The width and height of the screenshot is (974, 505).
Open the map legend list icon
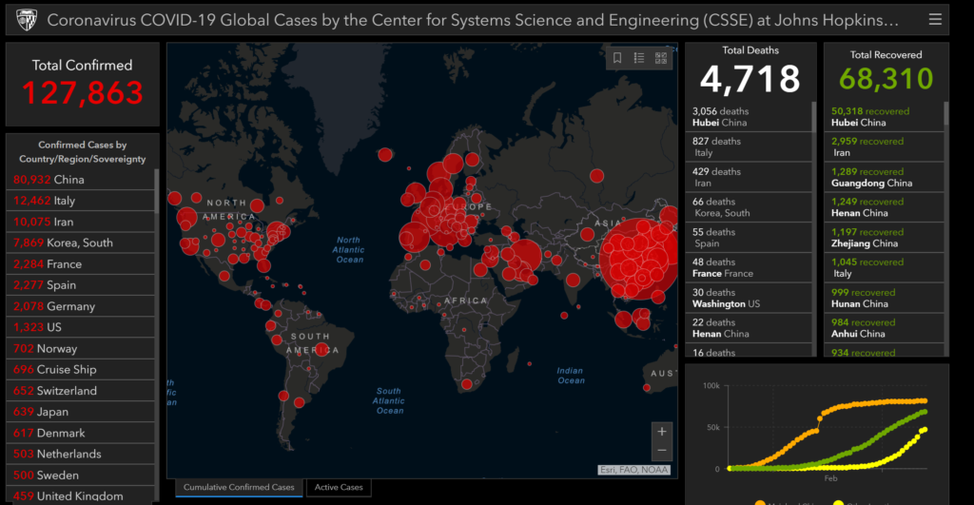pos(639,58)
